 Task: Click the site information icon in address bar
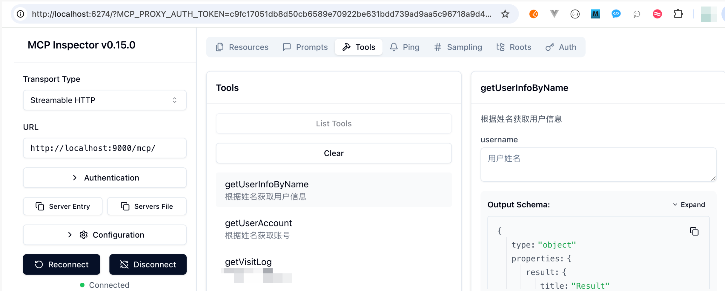(x=20, y=14)
